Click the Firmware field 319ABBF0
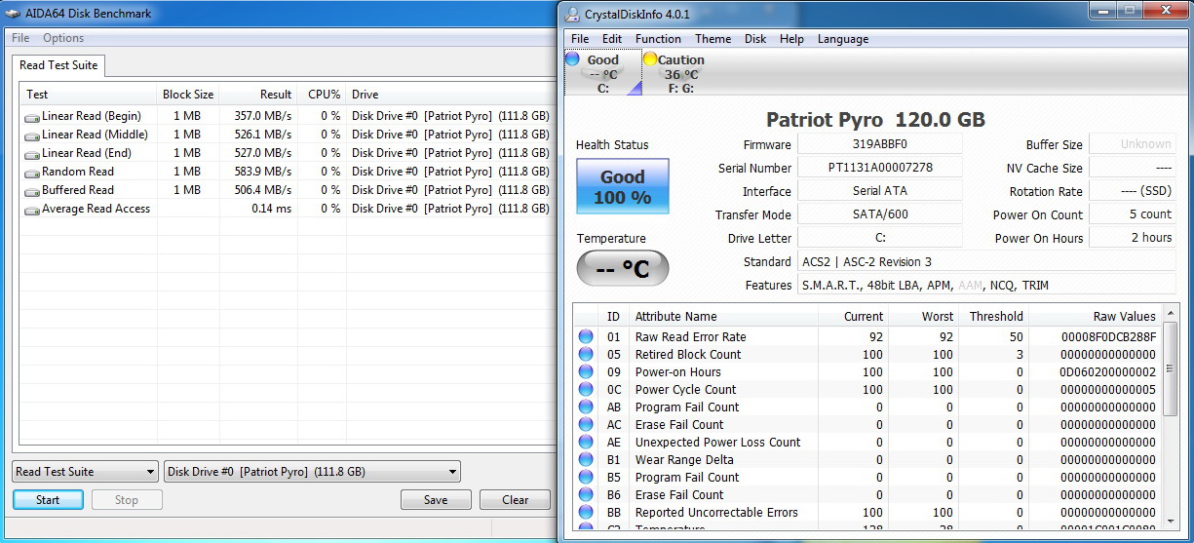 880,144
